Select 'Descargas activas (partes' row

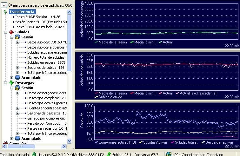(x=47, y=103)
